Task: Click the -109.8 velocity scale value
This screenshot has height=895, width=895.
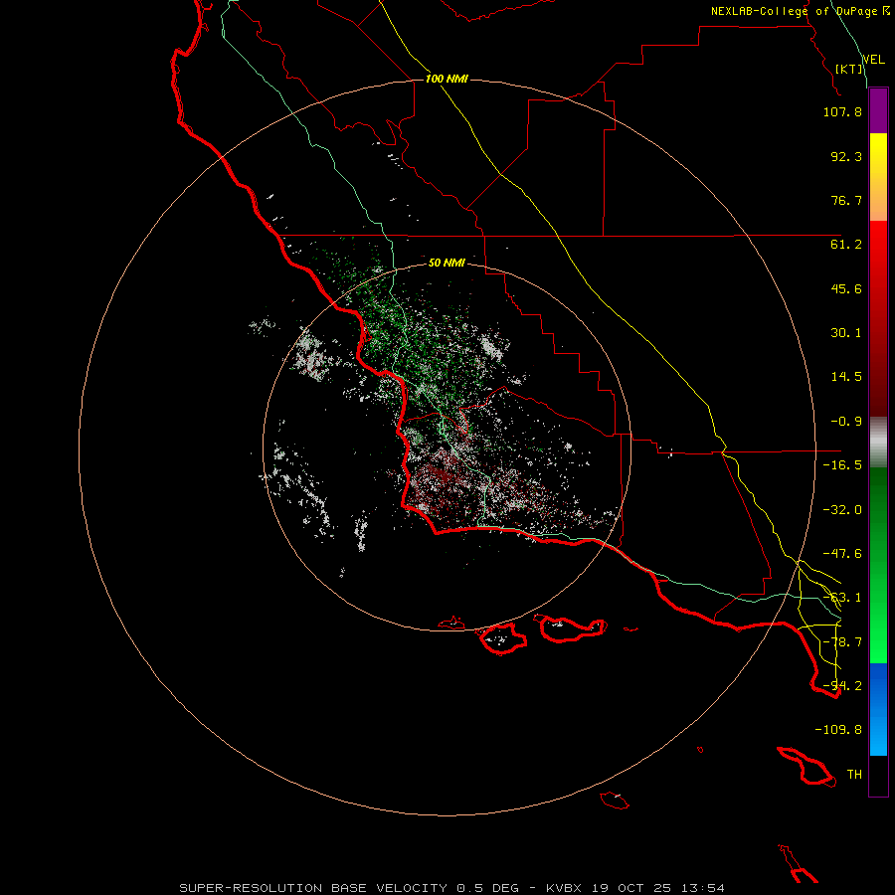Action: [x=838, y=730]
